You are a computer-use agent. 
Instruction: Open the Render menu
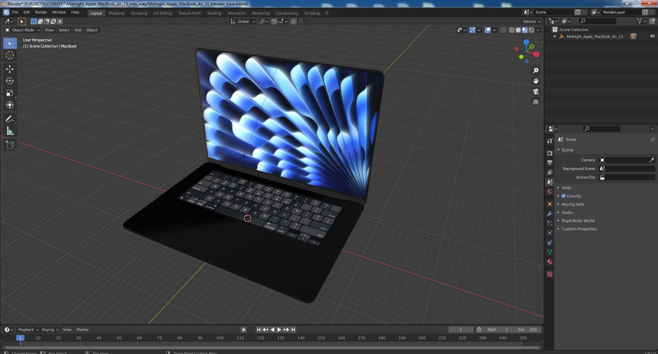click(41, 12)
